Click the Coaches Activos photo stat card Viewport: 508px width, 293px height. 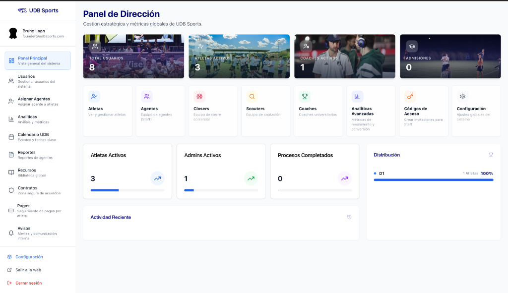tap(345, 57)
